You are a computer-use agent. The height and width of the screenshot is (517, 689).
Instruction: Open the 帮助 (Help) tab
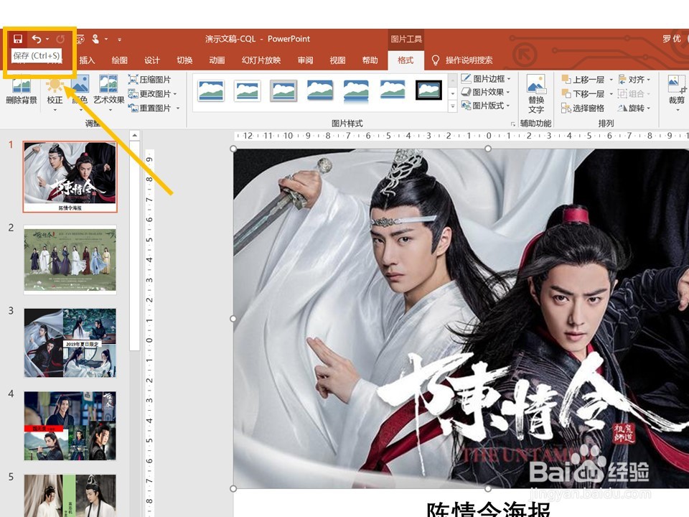pyautogui.click(x=370, y=60)
